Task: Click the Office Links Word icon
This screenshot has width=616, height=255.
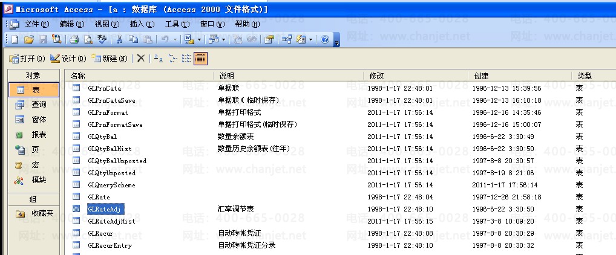Action: pyautogui.click(x=189, y=39)
